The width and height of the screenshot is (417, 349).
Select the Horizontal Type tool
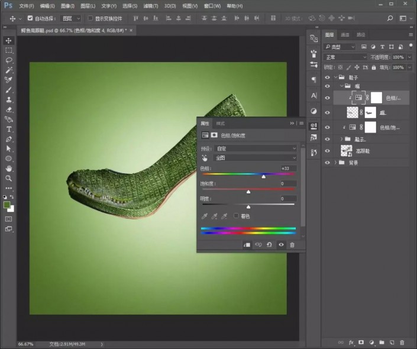8,130
